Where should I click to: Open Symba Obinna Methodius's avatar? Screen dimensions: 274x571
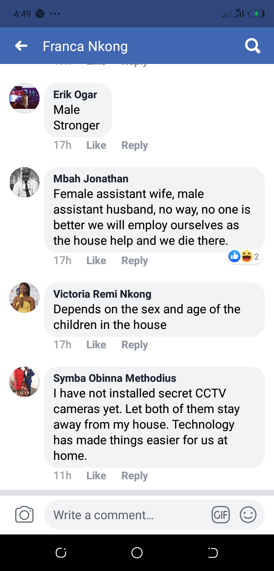[x=24, y=382]
